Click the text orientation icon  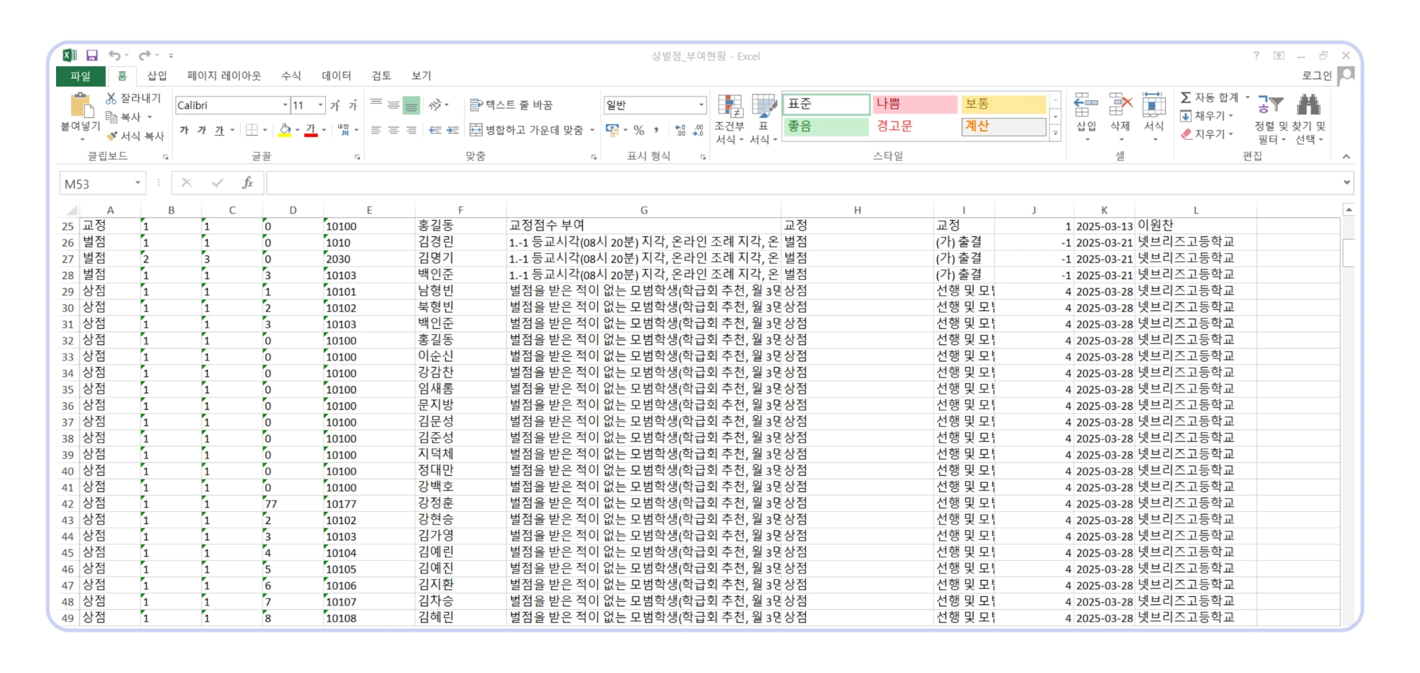tap(436, 105)
